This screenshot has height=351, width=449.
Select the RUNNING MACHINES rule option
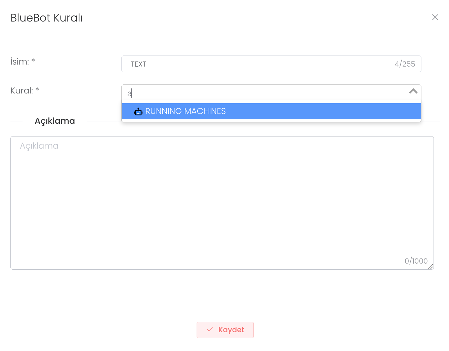(185, 111)
